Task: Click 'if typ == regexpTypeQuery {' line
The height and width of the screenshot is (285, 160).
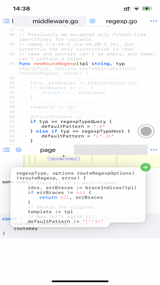Action: [x=71, y=122]
